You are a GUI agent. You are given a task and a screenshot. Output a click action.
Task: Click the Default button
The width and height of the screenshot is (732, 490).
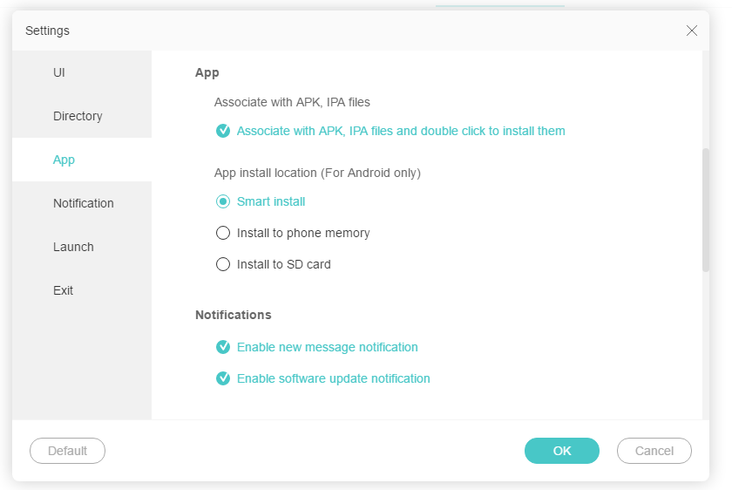coord(67,451)
